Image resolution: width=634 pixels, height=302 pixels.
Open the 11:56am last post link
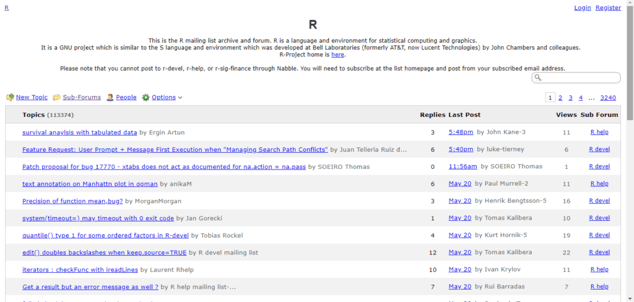pyautogui.click(x=462, y=166)
